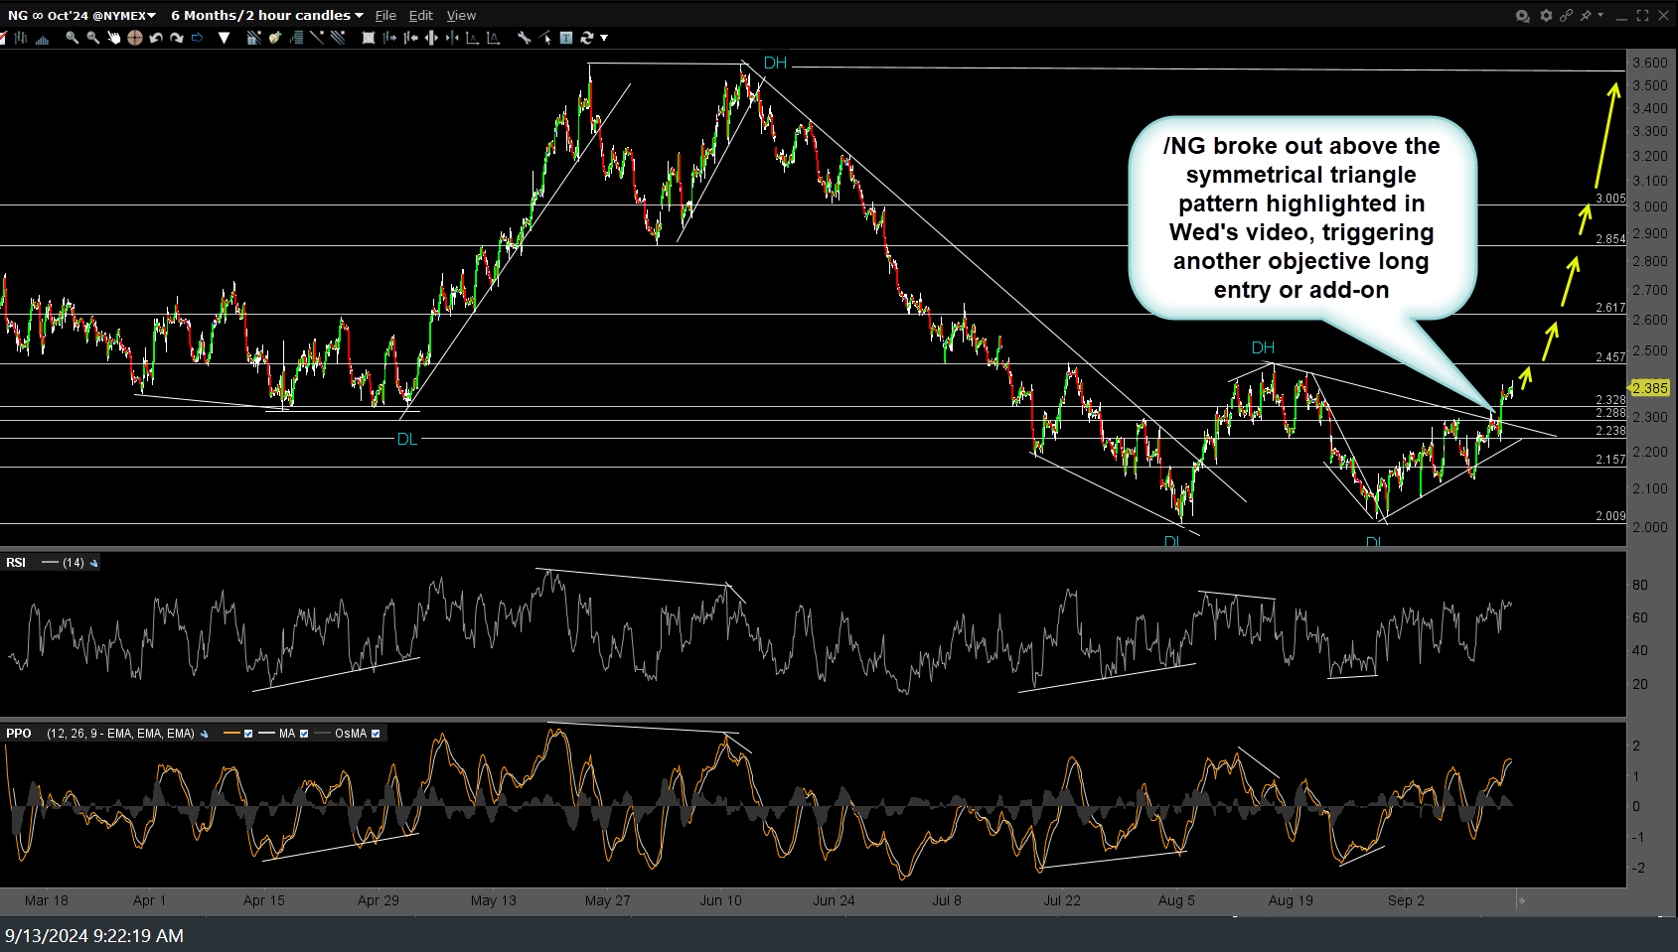
Task: Open the View menu
Action: [x=461, y=15]
